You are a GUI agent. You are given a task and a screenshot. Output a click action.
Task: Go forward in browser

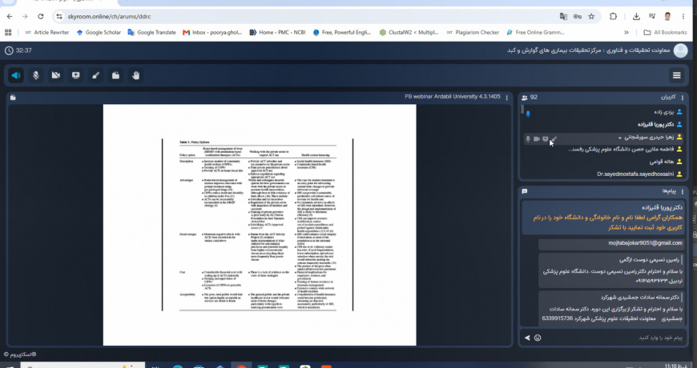pyautogui.click(x=25, y=17)
